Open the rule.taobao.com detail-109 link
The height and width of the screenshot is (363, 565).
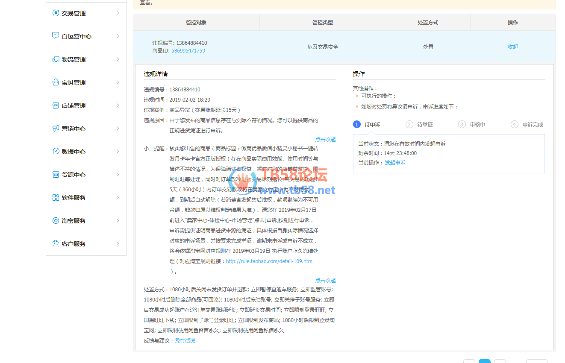pos(269,261)
